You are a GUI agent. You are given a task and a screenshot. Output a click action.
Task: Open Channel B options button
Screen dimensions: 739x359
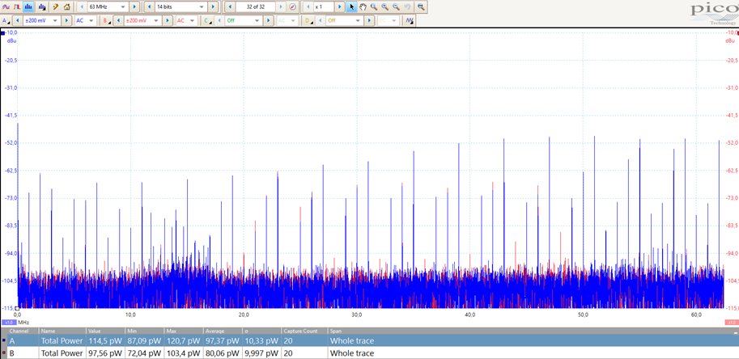(x=105, y=20)
